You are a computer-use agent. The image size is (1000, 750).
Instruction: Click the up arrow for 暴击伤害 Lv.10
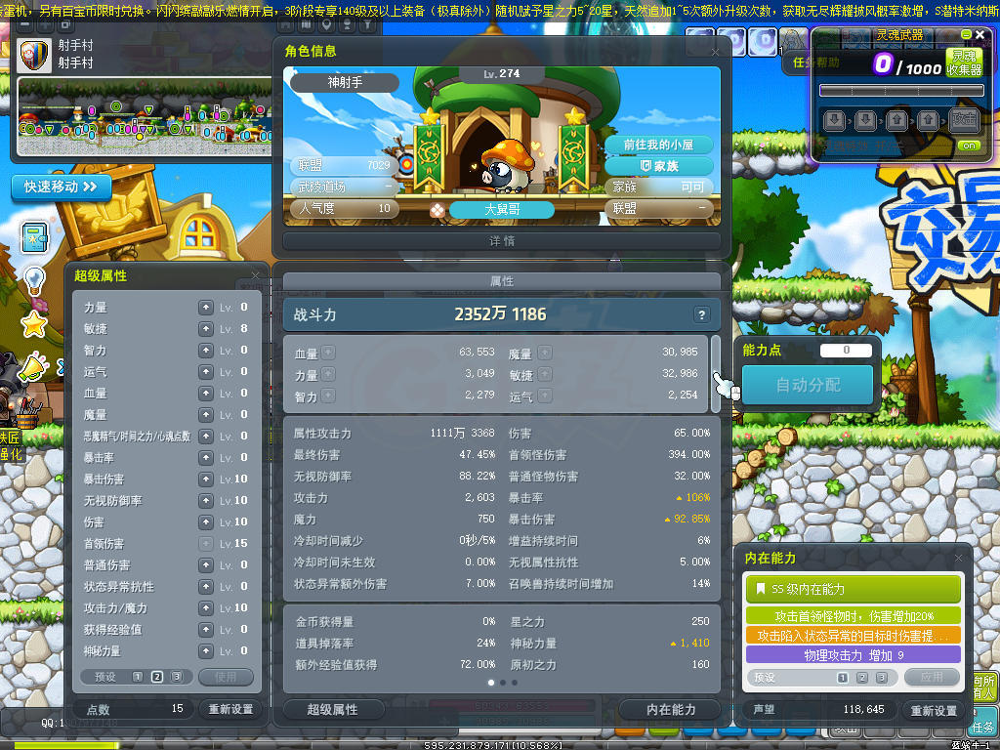[205, 479]
